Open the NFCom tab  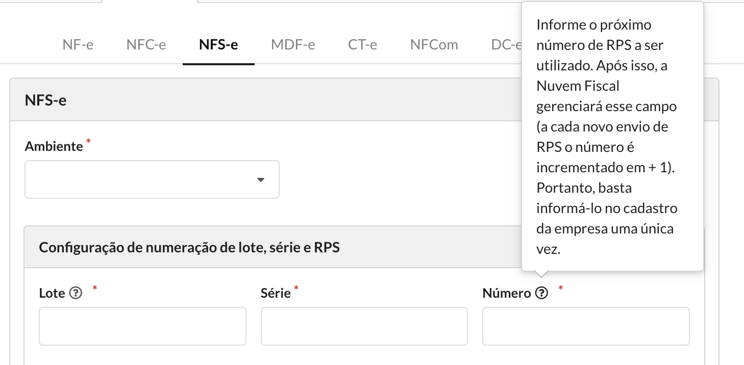pyautogui.click(x=434, y=44)
